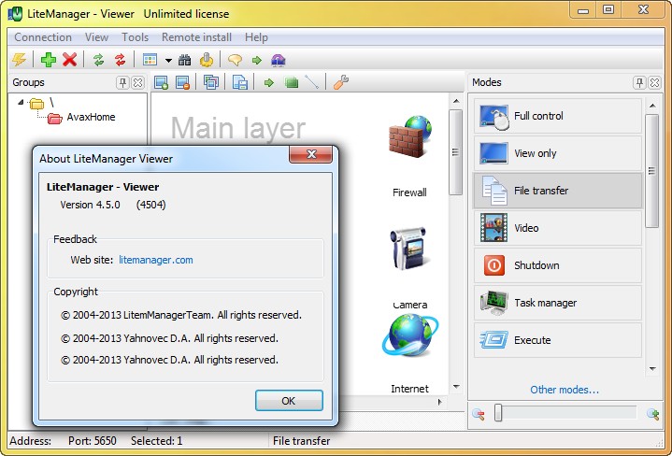Open the Remote install menu
The width and height of the screenshot is (672, 456).
[196, 37]
